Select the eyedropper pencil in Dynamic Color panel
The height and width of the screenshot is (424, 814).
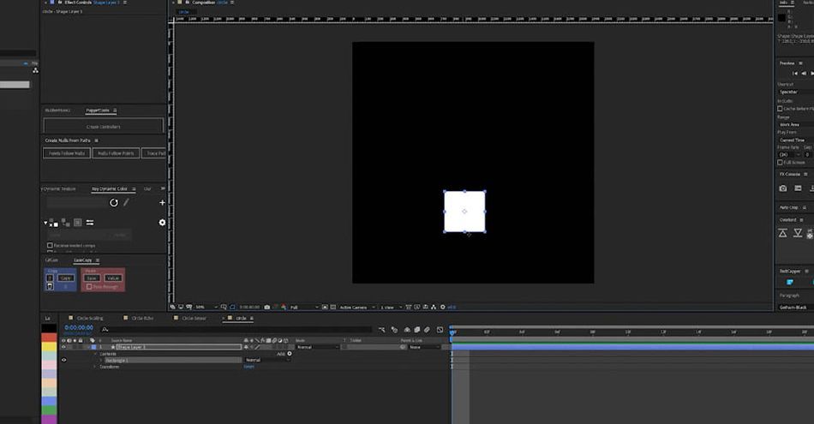tap(126, 202)
